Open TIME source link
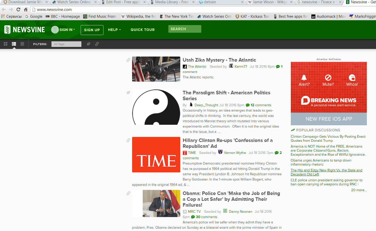 tap(192, 153)
